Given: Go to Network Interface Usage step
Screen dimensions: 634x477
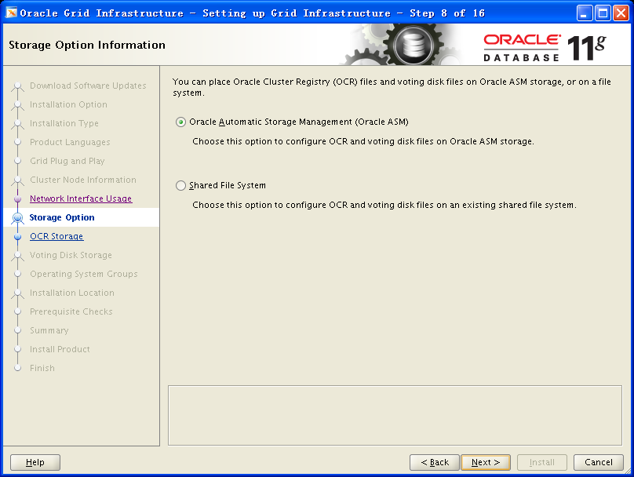Looking at the screenshot, I should coord(81,198).
